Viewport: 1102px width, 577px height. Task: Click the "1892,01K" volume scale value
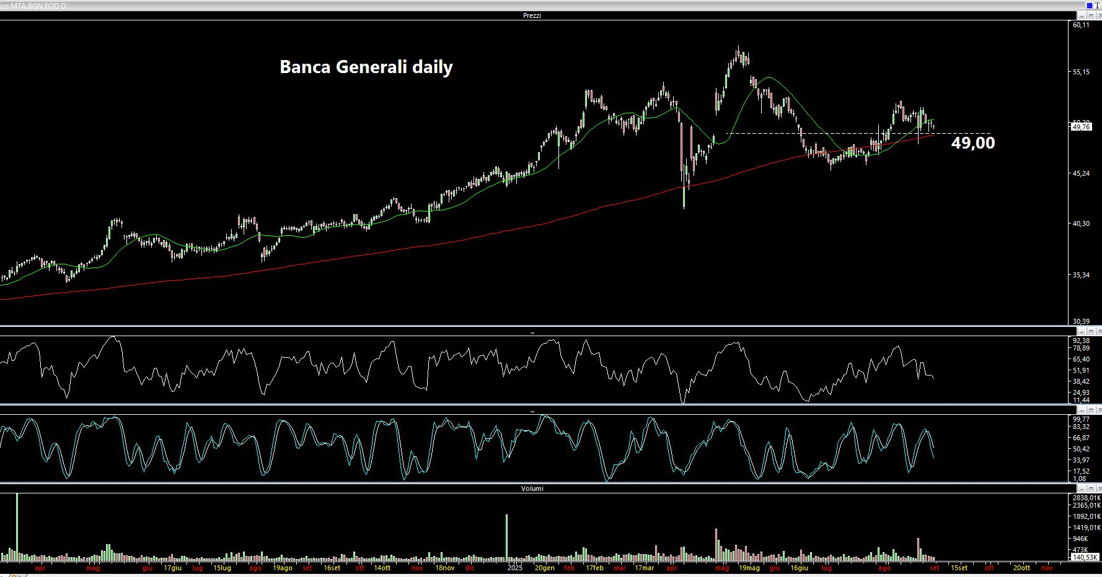pyautogui.click(x=1087, y=516)
